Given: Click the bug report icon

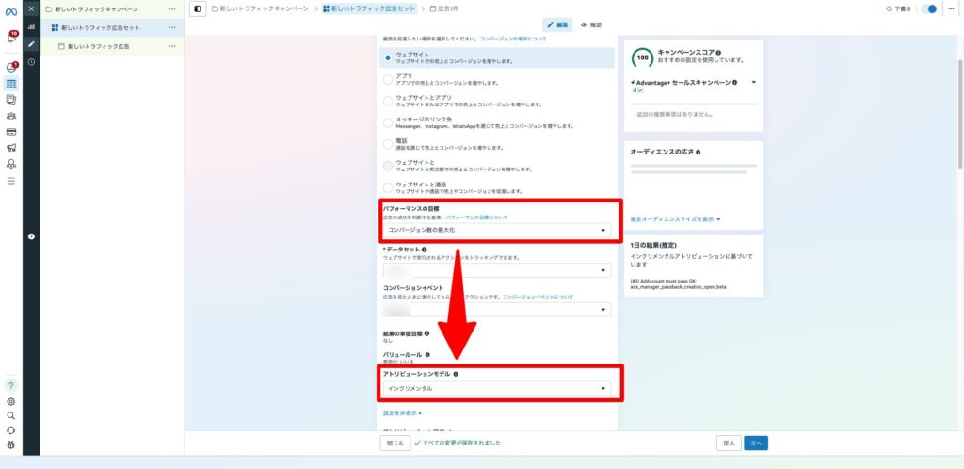Looking at the screenshot, I should pyautogui.click(x=11, y=445).
